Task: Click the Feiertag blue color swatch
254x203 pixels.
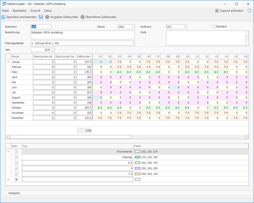Action: 137,157
